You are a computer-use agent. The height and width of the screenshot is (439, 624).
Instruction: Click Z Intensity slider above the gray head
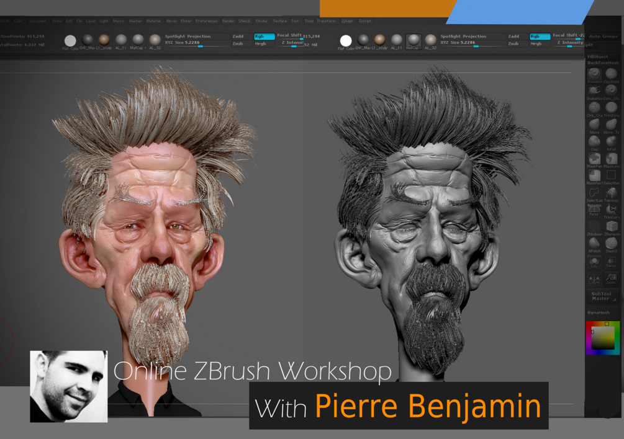click(568, 43)
